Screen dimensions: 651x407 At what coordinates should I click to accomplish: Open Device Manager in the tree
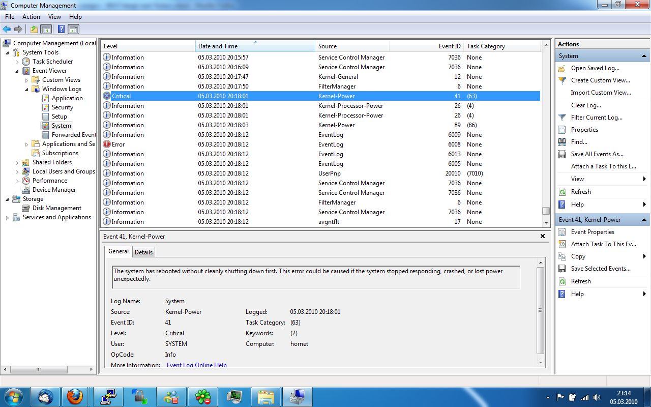click(54, 190)
